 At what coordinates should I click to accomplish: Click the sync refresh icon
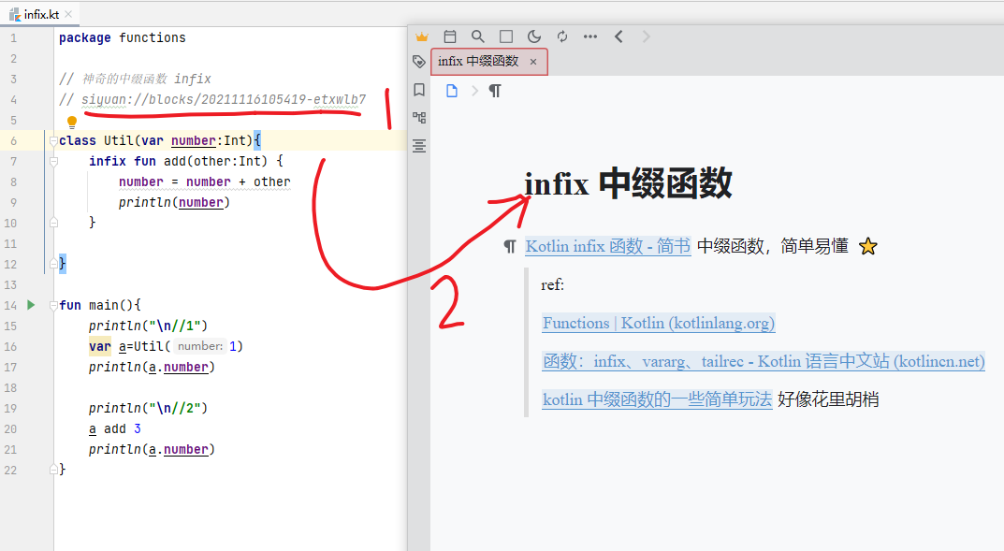click(562, 36)
